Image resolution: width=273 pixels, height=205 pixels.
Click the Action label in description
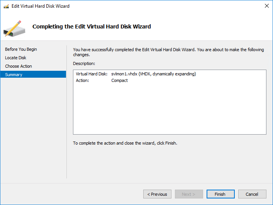click(x=82, y=80)
